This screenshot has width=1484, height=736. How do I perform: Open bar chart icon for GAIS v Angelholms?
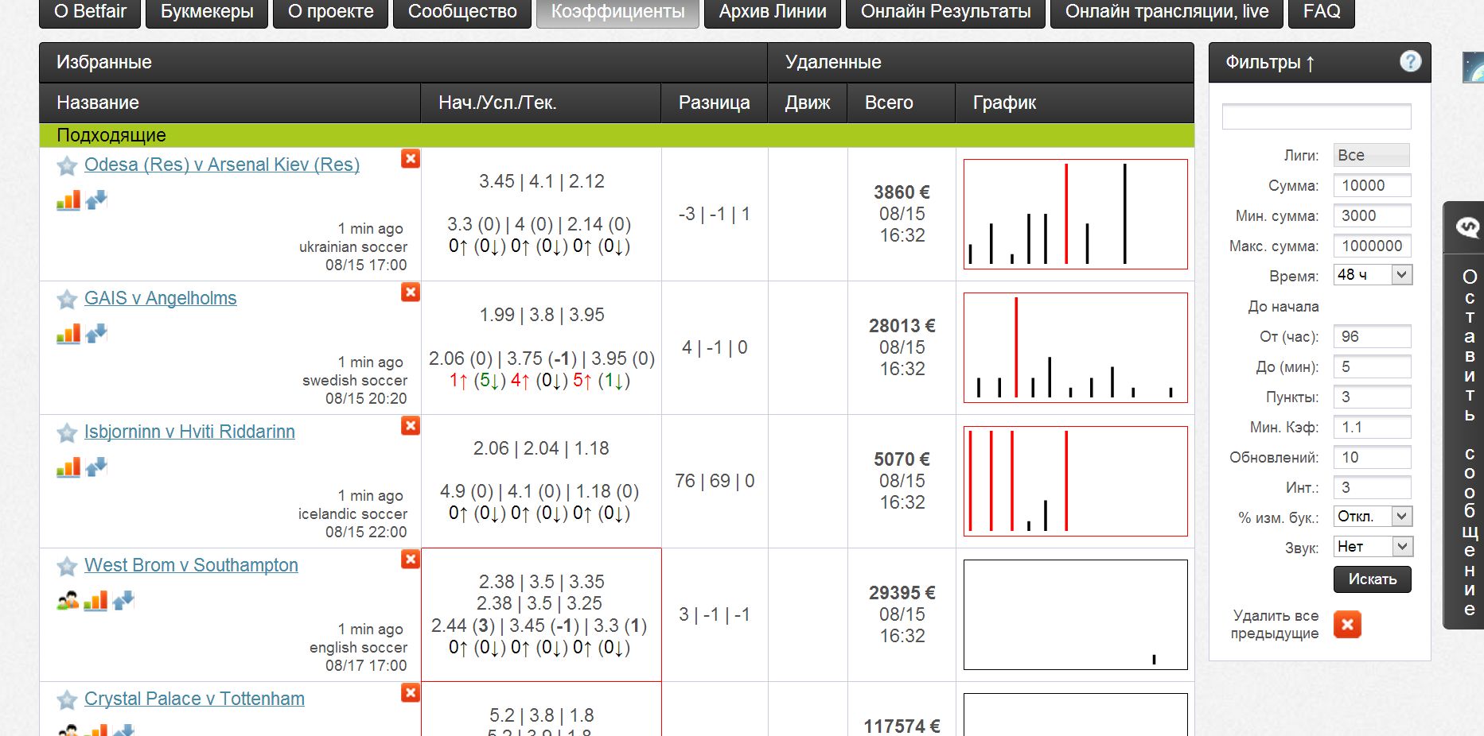coord(69,334)
